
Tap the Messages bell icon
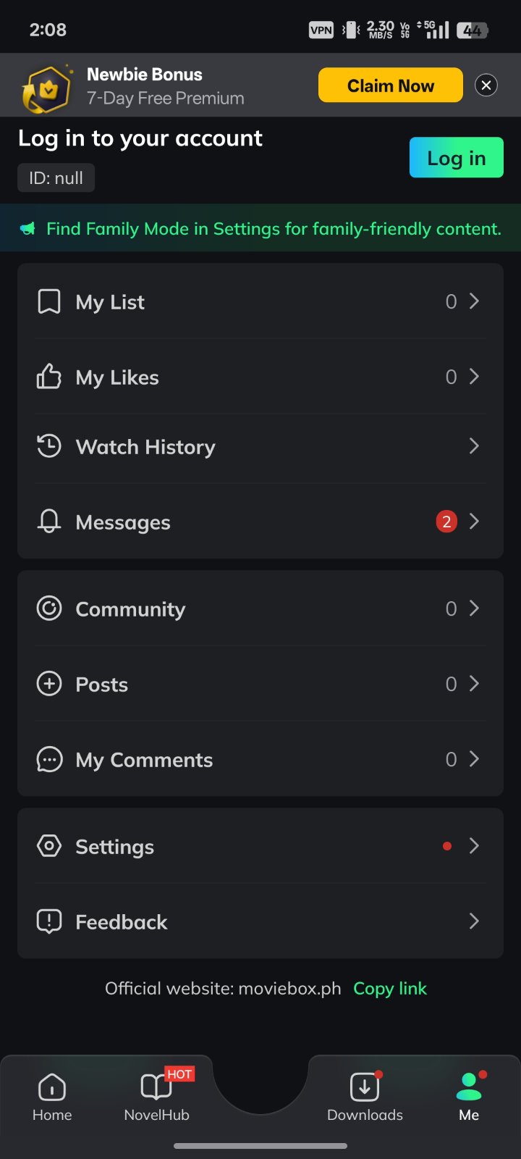coord(49,522)
